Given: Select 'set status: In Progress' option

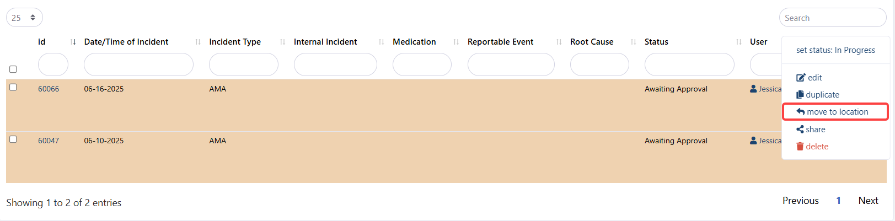Looking at the screenshot, I should [x=835, y=50].
